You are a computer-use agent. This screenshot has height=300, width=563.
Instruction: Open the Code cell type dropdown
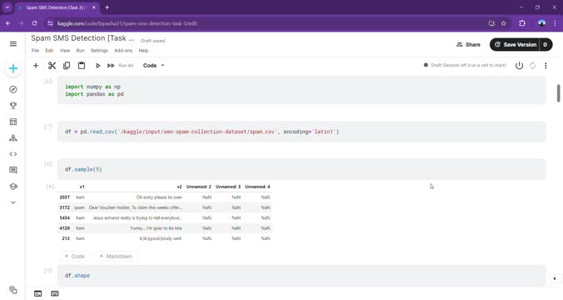tap(154, 65)
